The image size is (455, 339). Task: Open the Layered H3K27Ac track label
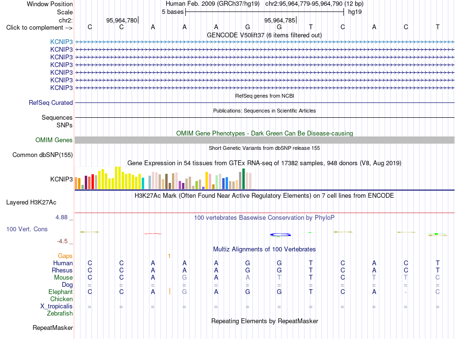click(31, 203)
